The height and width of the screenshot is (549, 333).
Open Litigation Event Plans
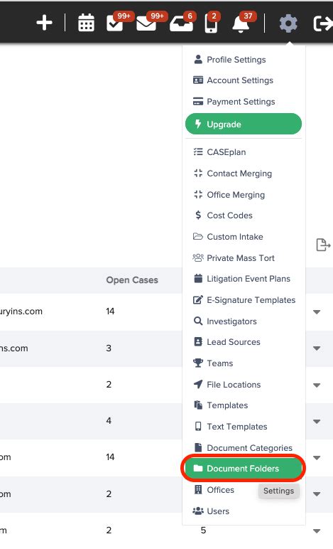(249, 279)
